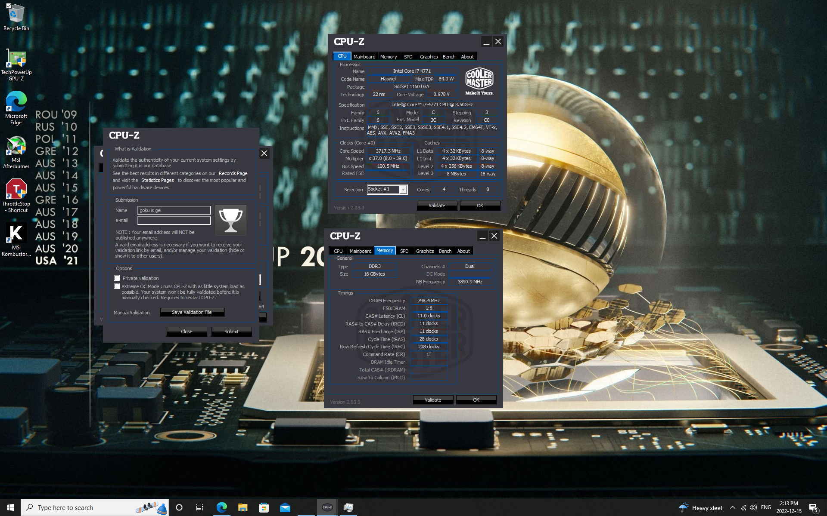This screenshot has height=516, width=827.
Task: Switch to Memory tab in top CPU-Z window
Action: (389, 57)
